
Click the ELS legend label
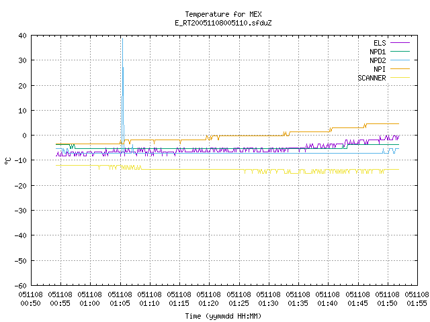(380, 43)
